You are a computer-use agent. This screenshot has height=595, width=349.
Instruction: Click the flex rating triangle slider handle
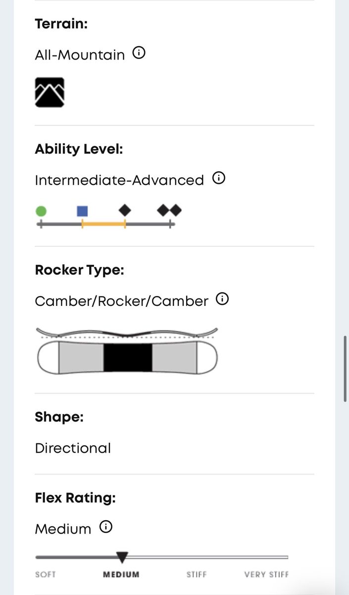point(122,557)
